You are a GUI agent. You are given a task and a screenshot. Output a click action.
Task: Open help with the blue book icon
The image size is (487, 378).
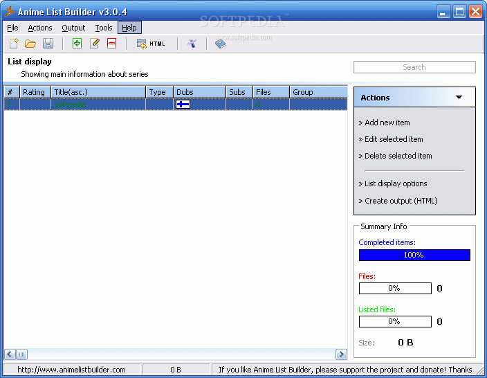click(221, 44)
